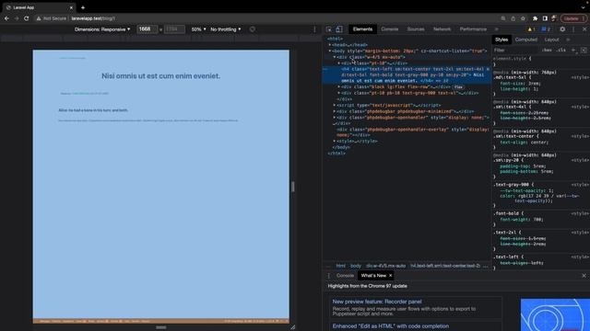Viewport: 590px width, 331px height.
Task: Open the 50% zoom dropdown
Action: pos(199,29)
